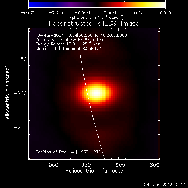
Task: Click the 'Heliocentric X (arcsec)' axis label
Action: [x=94, y=171]
